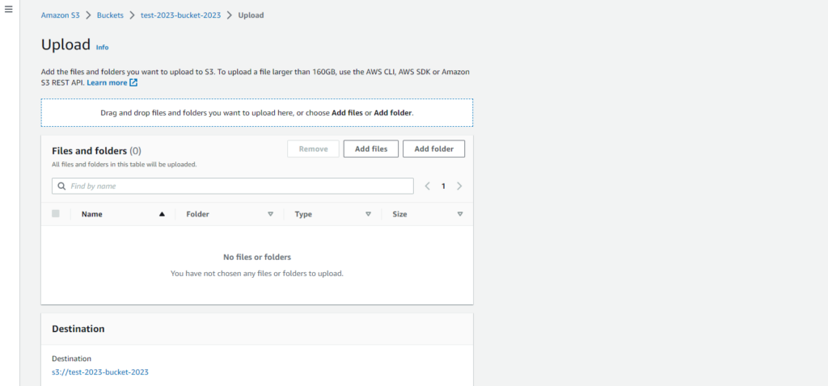Sort by Folder column arrow
Viewport: 828px width, 386px height.
[x=270, y=214]
